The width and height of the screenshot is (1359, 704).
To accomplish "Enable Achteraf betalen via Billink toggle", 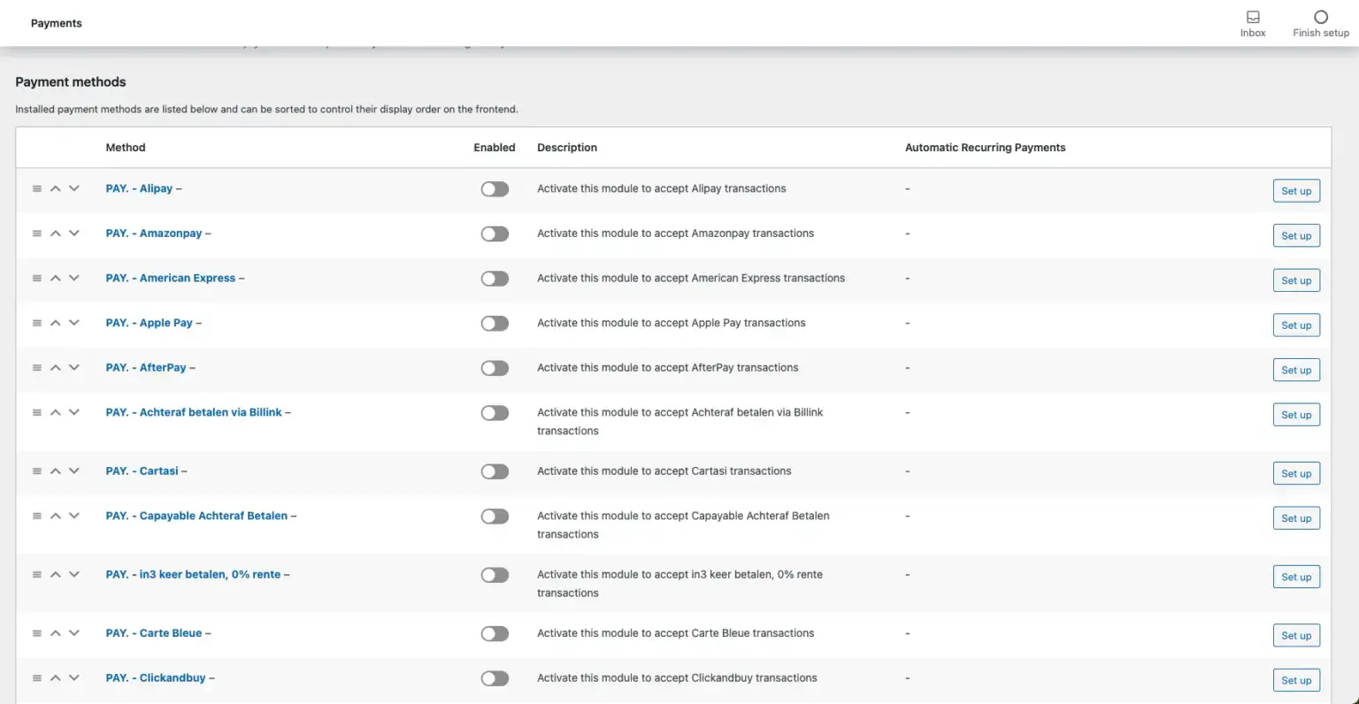I will (495, 413).
